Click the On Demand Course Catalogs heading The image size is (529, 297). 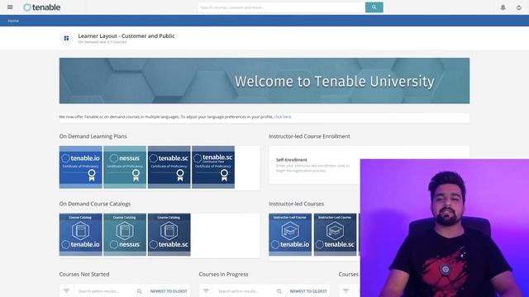tap(95, 204)
